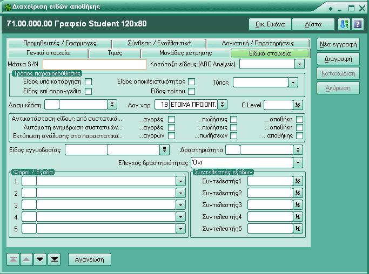Screen dimensions: 369x274
Task: Switch to Τιμές tab
Action: click(x=115, y=53)
